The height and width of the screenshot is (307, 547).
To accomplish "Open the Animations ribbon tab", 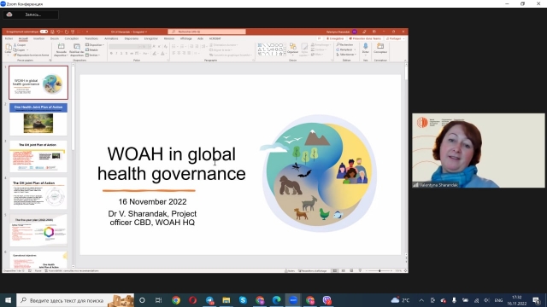I will coord(111,38).
